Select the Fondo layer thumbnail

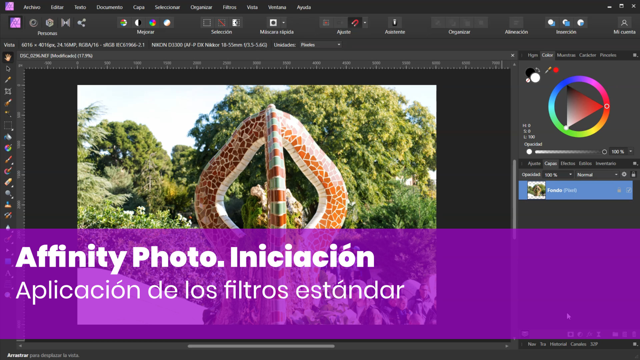tap(536, 190)
